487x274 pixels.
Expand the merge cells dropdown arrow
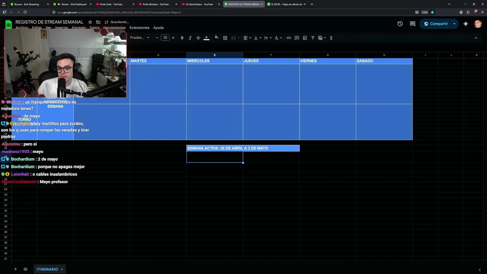239,38
